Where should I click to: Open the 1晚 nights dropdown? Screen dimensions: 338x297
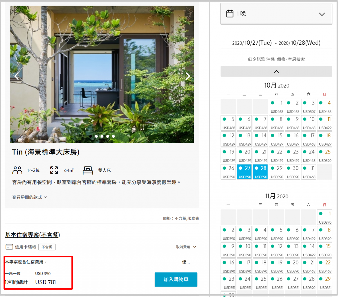point(276,14)
